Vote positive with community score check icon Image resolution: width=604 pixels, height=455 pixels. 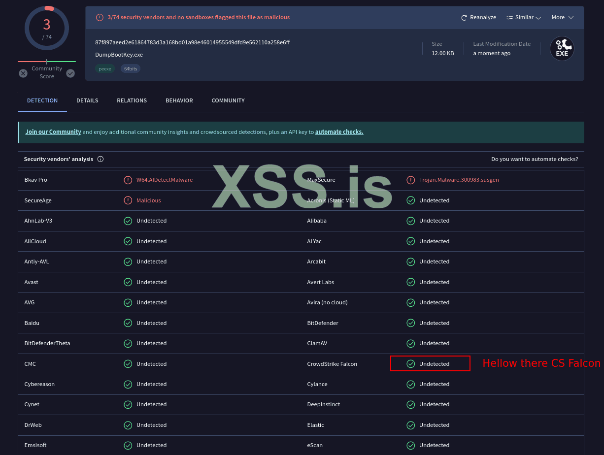click(x=70, y=73)
